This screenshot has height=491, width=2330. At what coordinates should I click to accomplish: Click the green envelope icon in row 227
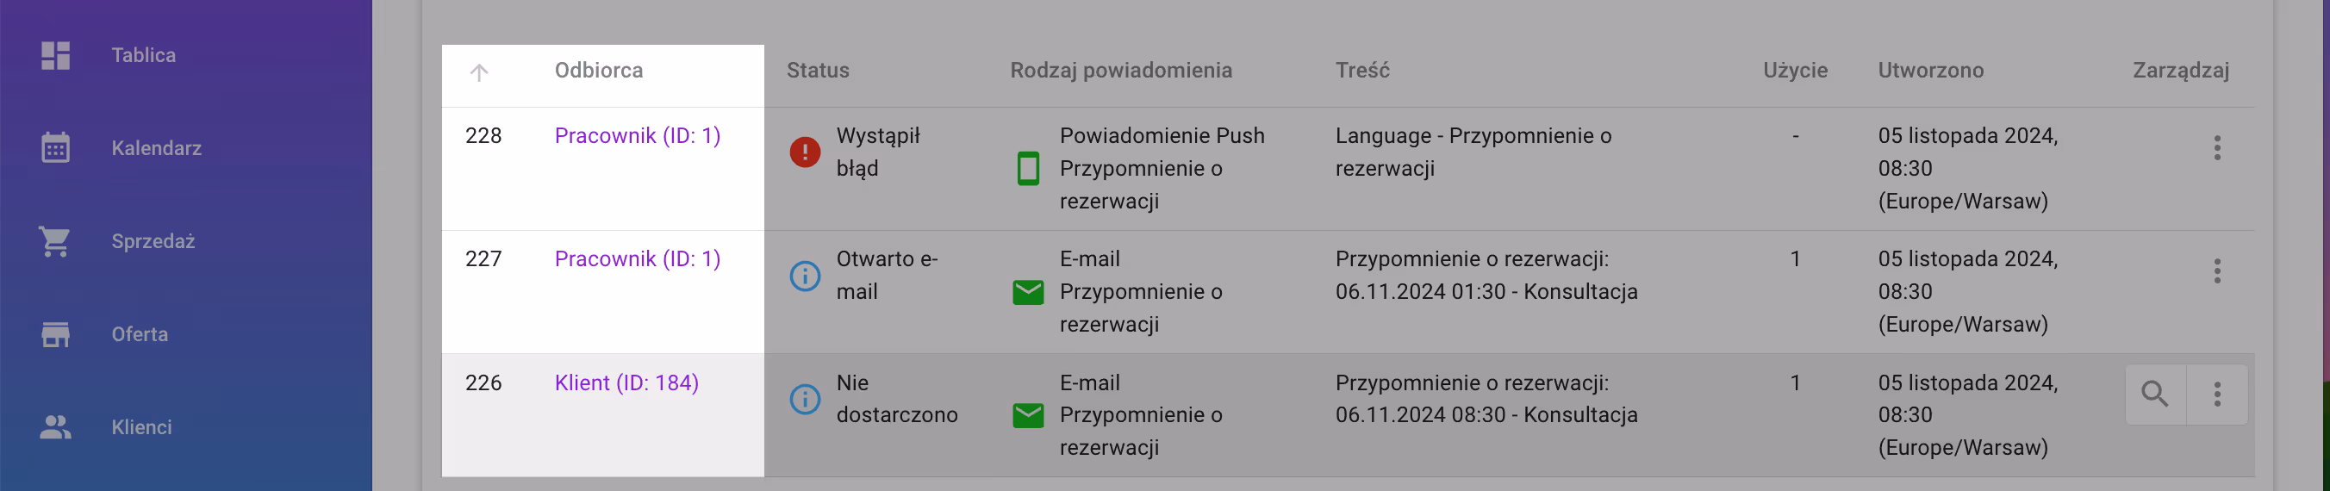click(x=1027, y=292)
